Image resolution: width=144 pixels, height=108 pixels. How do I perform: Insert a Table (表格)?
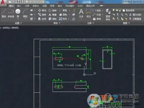pyautogui.click(x=97, y=19)
